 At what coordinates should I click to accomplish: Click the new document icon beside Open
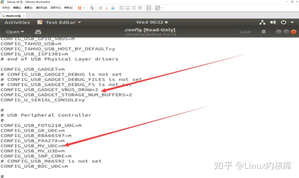pyautogui.click(x=38, y=32)
